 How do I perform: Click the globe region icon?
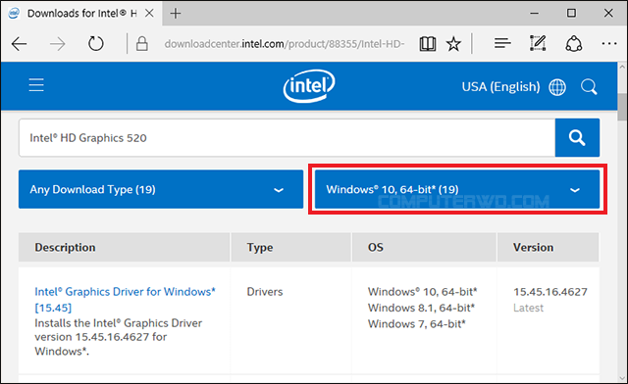[x=557, y=87]
